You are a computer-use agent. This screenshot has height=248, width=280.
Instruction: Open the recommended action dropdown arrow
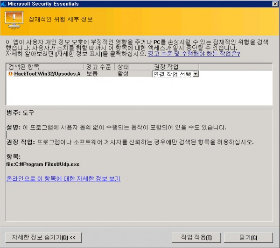click(x=196, y=74)
